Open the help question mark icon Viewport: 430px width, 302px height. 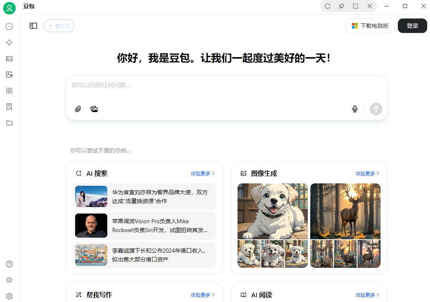click(9, 264)
